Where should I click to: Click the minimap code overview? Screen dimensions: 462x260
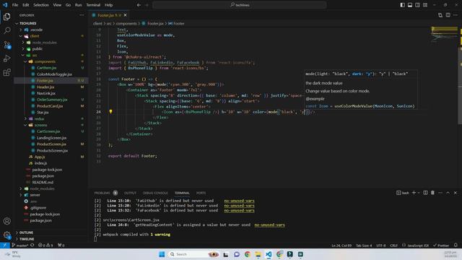coord(444,35)
